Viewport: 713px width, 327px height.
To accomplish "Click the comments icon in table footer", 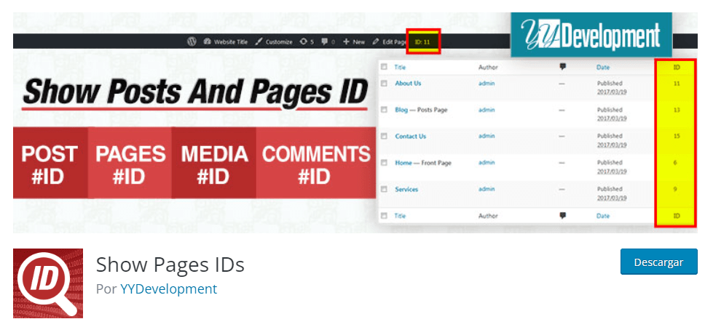I will (x=563, y=216).
